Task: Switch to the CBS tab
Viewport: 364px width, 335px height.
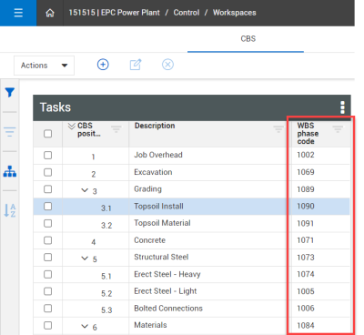Action: coord(248,39)
